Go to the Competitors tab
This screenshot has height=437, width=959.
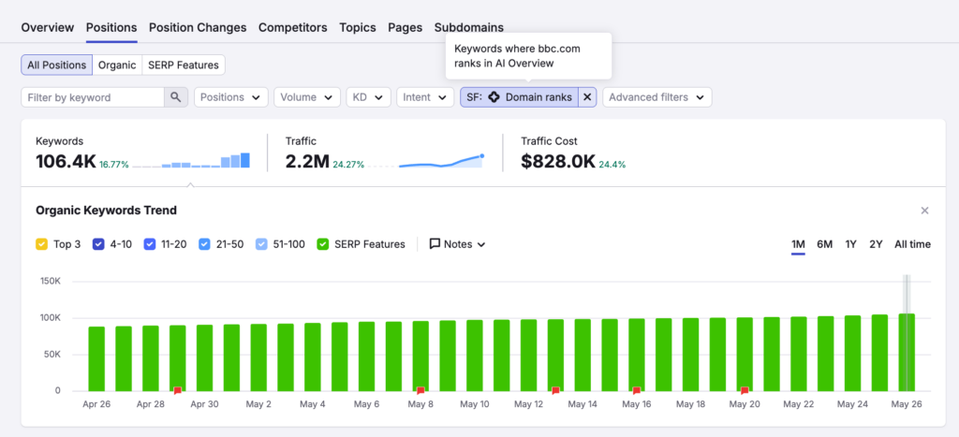click(293, 27)
